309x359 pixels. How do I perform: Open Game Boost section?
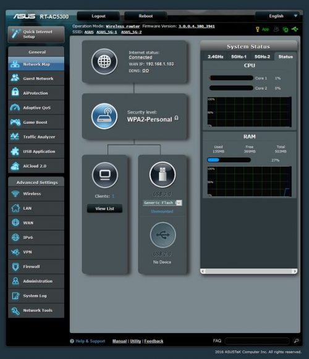[36, 122]
